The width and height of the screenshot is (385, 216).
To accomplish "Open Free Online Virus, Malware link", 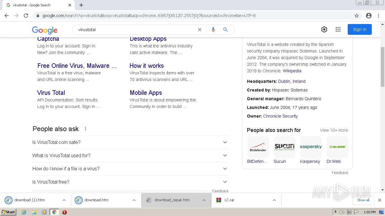I will coord(77,66).
